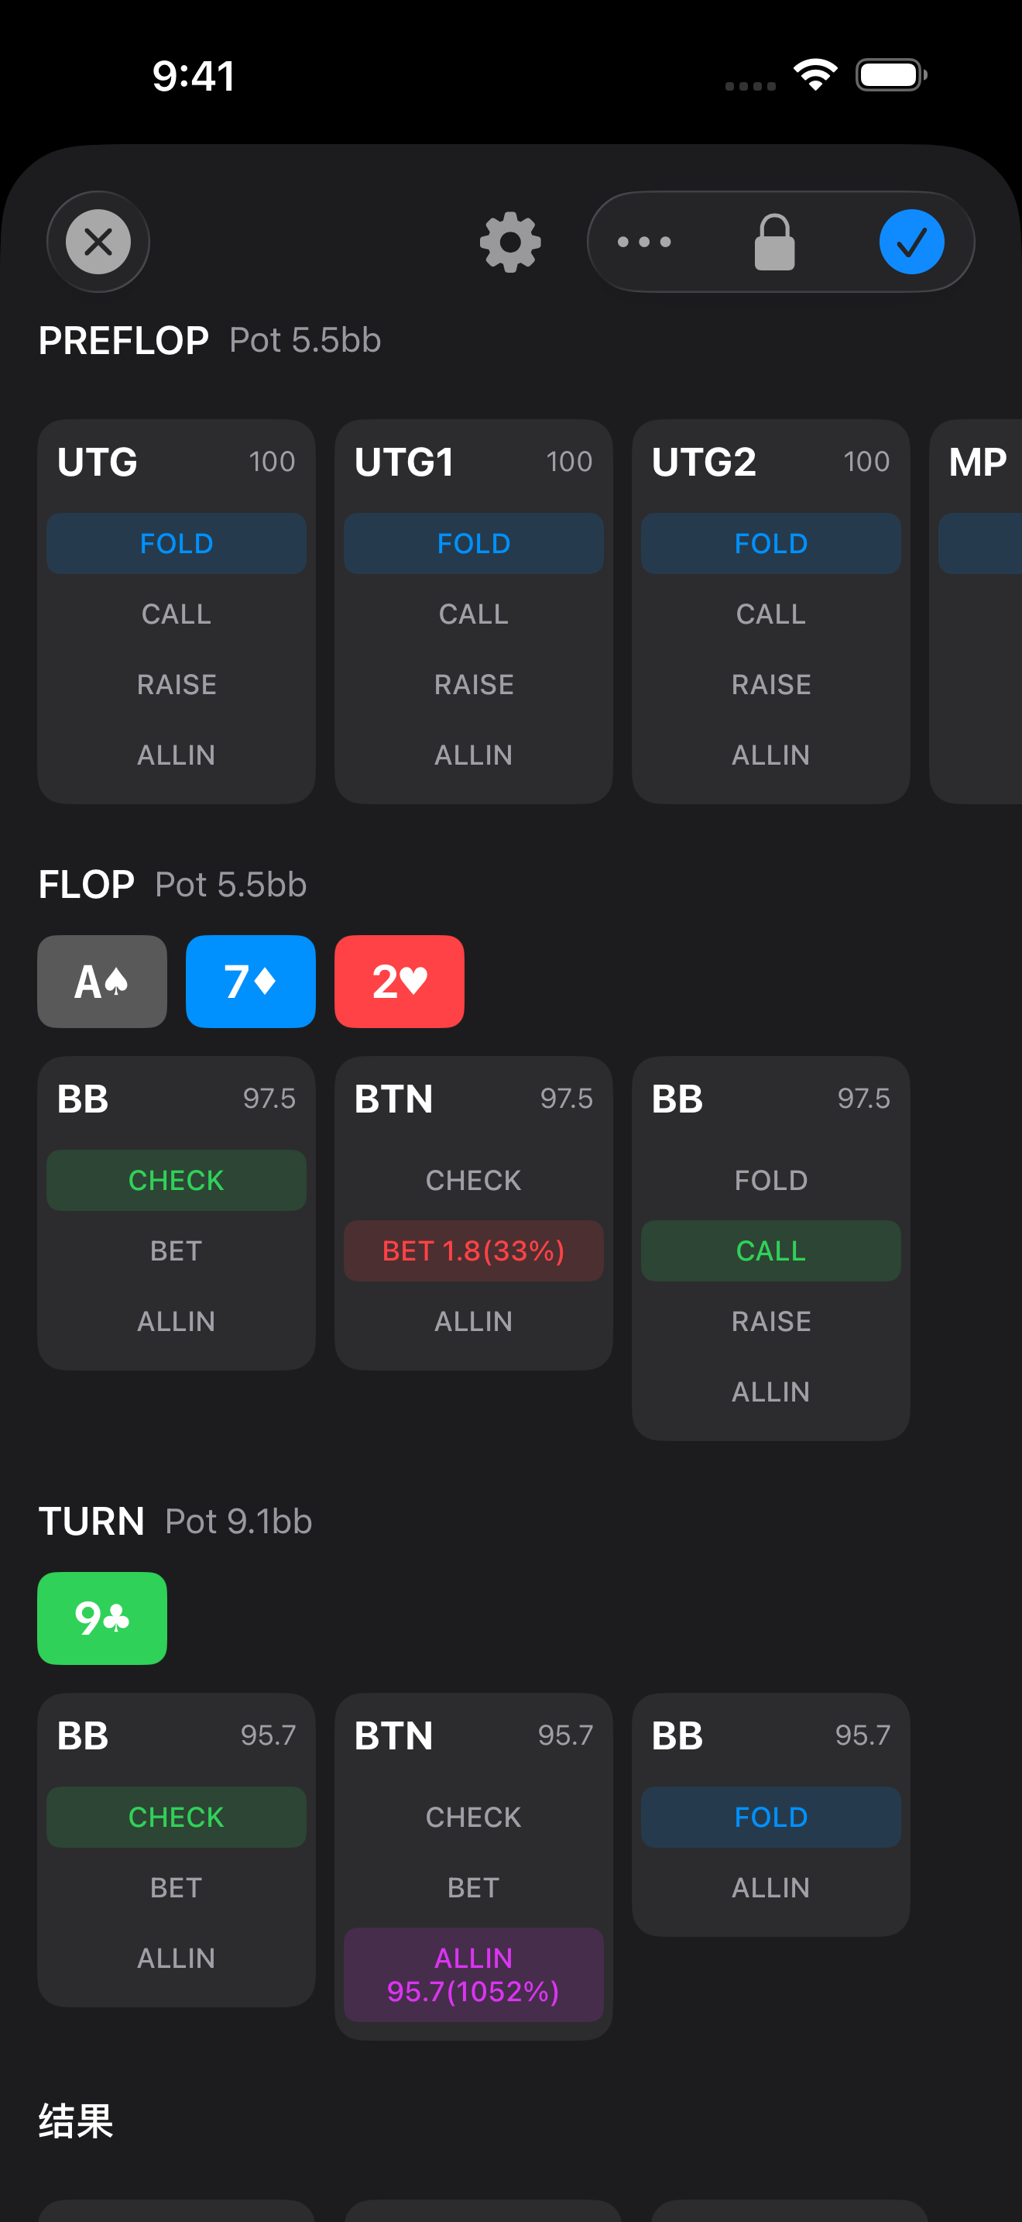
Task: Open settings via the gear icon
Action: point(510,242)
